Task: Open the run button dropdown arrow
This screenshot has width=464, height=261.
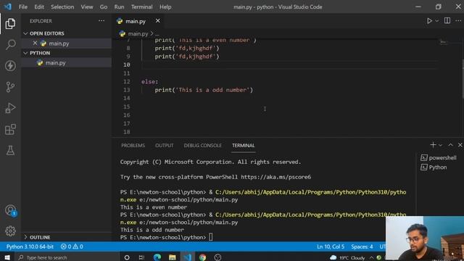Action: (x=436, y=21)
